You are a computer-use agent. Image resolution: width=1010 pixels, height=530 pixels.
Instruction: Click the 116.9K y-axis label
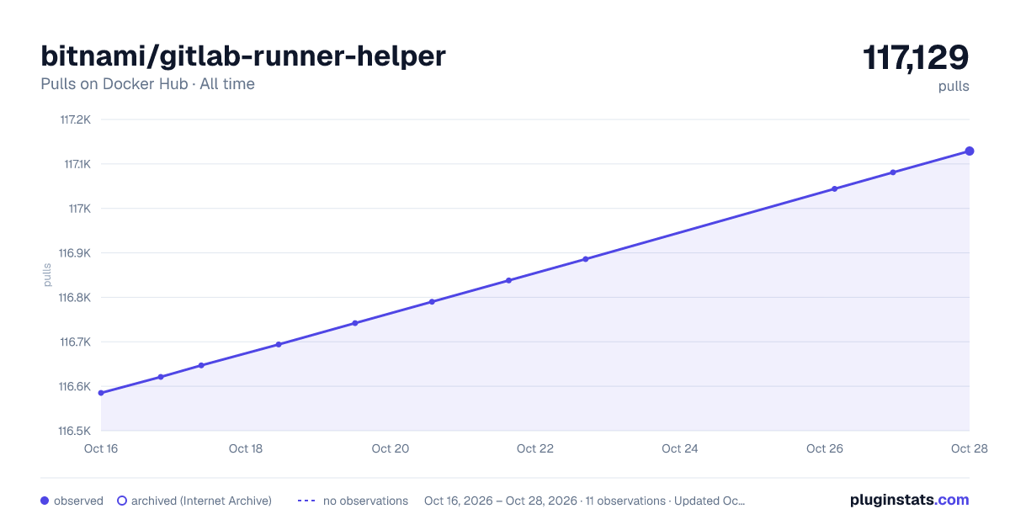[x=74, y=253]
